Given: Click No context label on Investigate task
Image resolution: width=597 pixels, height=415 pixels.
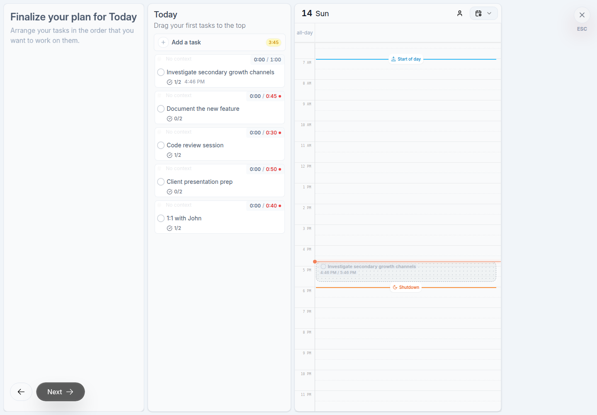Looking at the screenshot, I should point(179,59).
